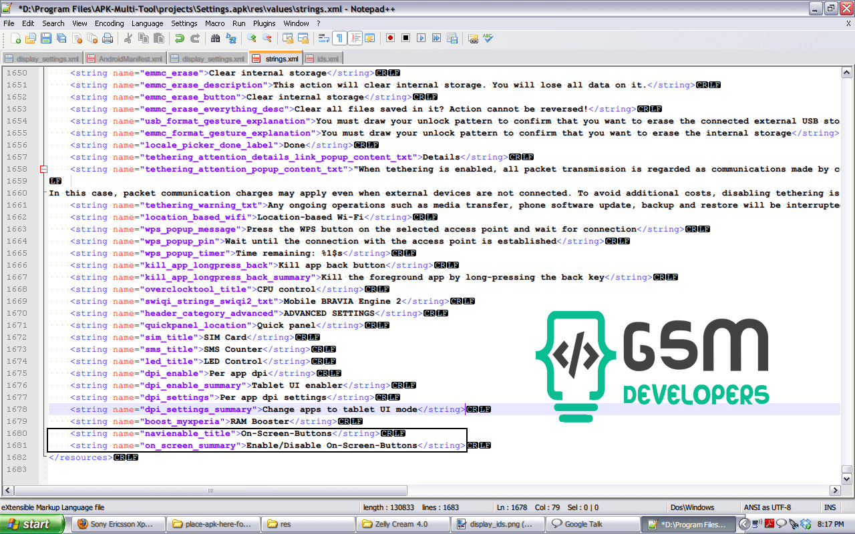The width and height of the screenshot is (855, 534).
Task: Click line number 1668 in margin
Action: pos(17,290)
